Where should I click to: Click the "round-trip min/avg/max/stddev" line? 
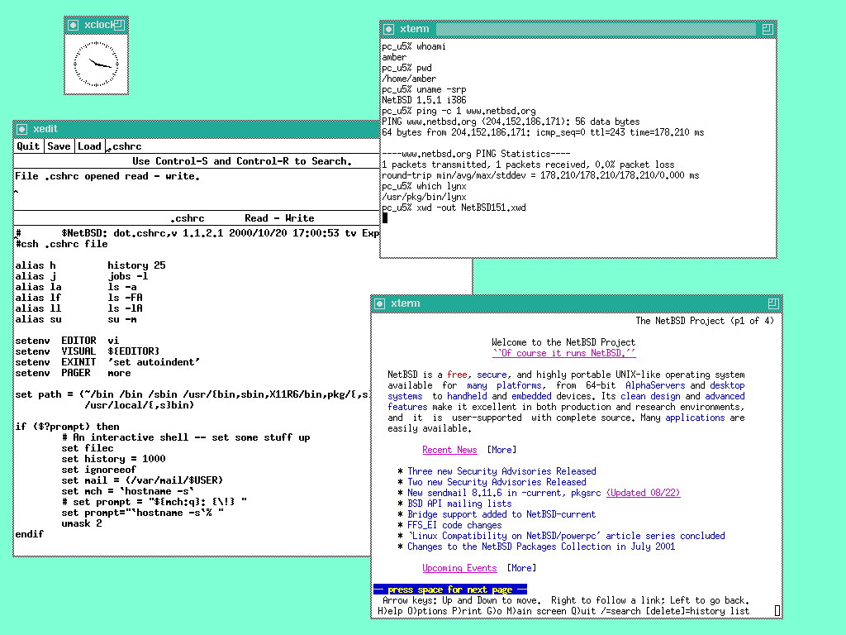(540, 175)
